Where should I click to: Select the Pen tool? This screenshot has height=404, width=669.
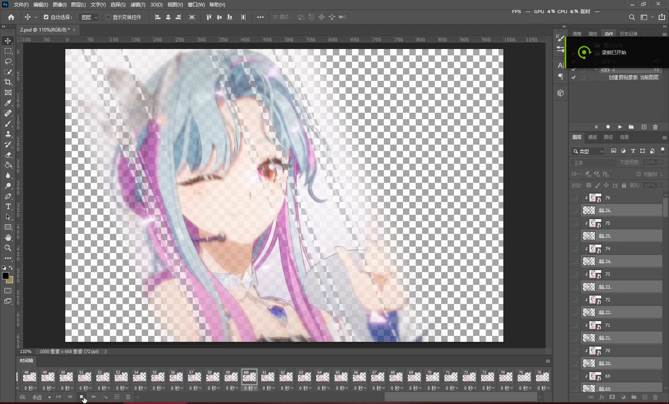(x=8, y=196)
